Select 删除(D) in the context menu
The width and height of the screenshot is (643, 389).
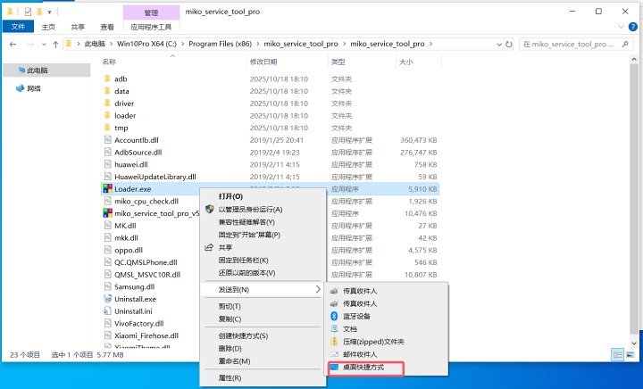pyautogui.click(x=230, y=349)
